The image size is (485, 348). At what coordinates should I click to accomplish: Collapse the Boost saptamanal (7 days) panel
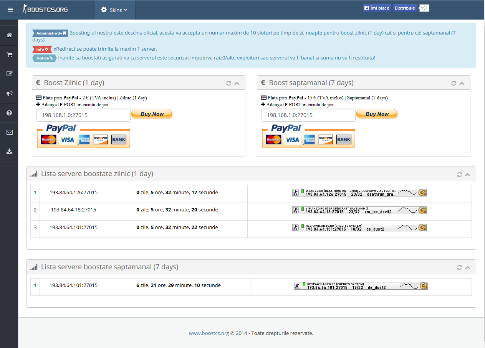point(462,83)
